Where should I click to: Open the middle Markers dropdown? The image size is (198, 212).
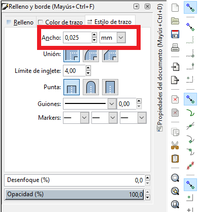pos(105,118)
